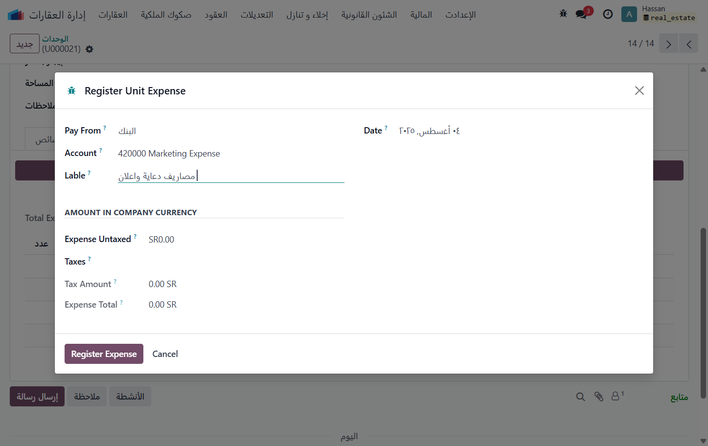Click the Cancel button in the dialog
The width and height of the screenshot is (708, 446).
165,354
